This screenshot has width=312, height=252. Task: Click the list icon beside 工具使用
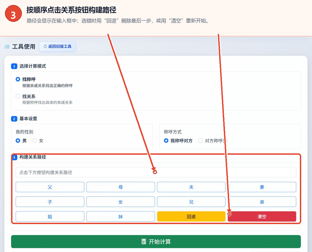click(x=7, y=46)
